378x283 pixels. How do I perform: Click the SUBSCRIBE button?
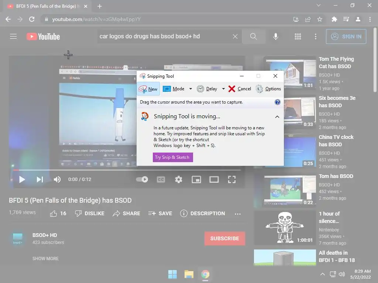point(225,238)
